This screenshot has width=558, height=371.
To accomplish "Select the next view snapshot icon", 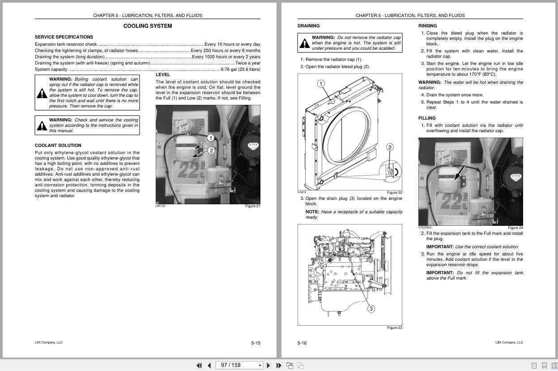I will pyautogui.click(x=300, y=365).
